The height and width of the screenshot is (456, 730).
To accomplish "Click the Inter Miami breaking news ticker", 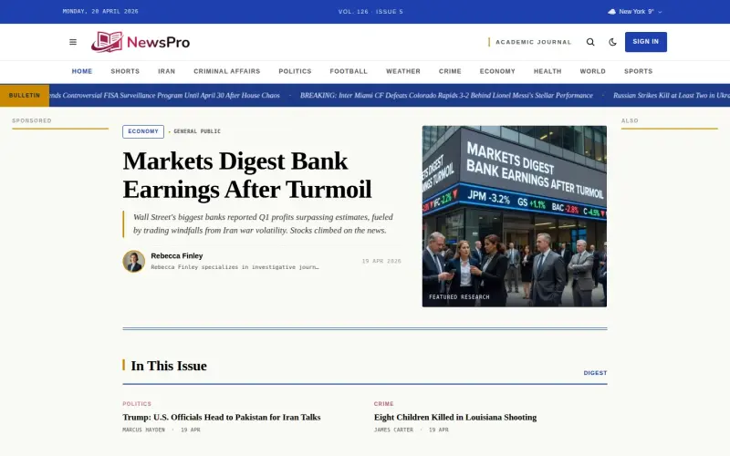I will 446,95.
